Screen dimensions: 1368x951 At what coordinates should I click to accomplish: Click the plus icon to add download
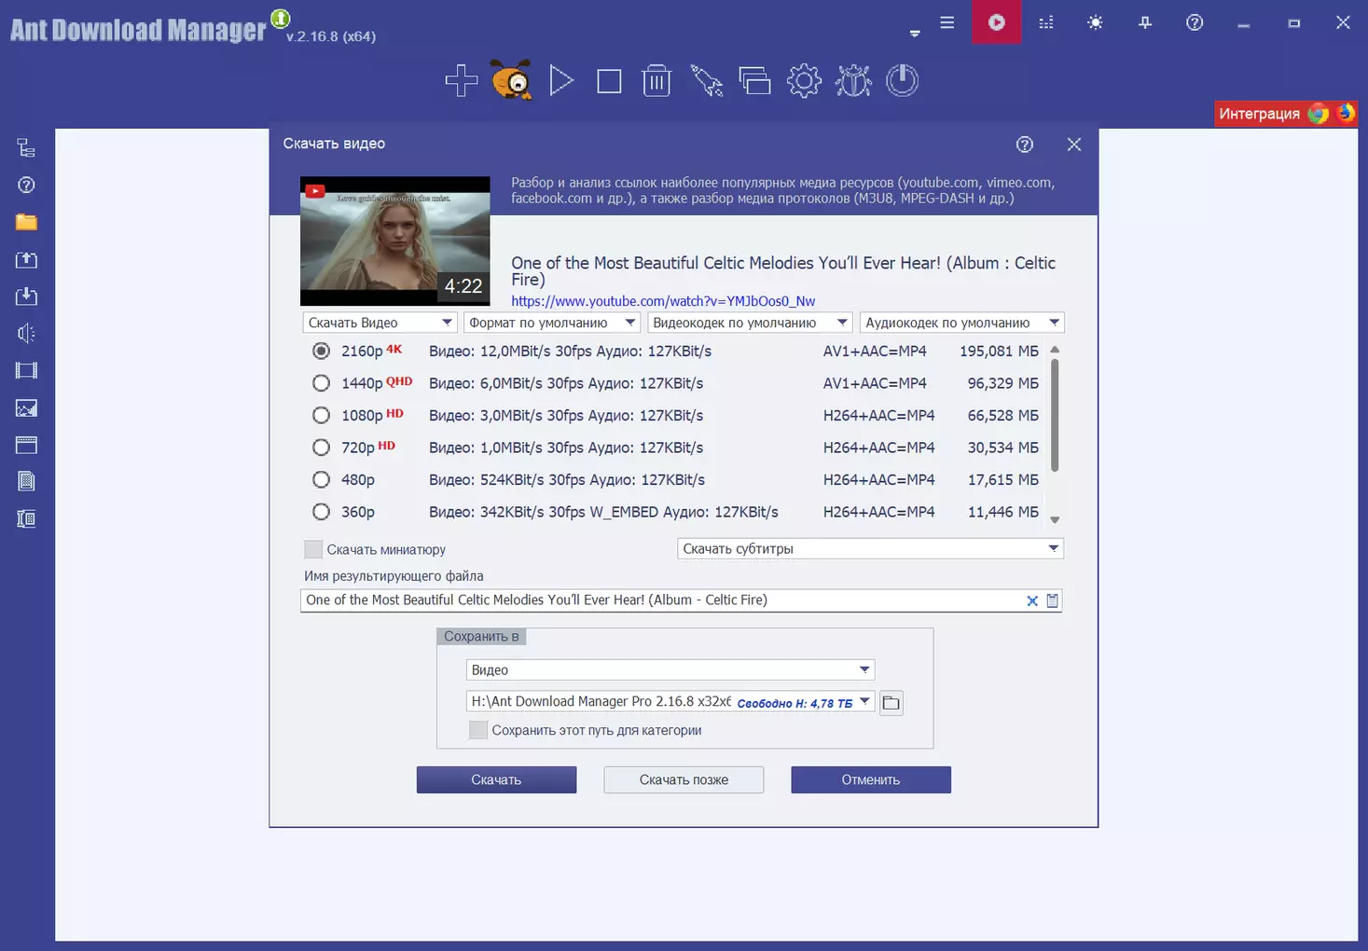pyautogui.click(x=462, y=81)
